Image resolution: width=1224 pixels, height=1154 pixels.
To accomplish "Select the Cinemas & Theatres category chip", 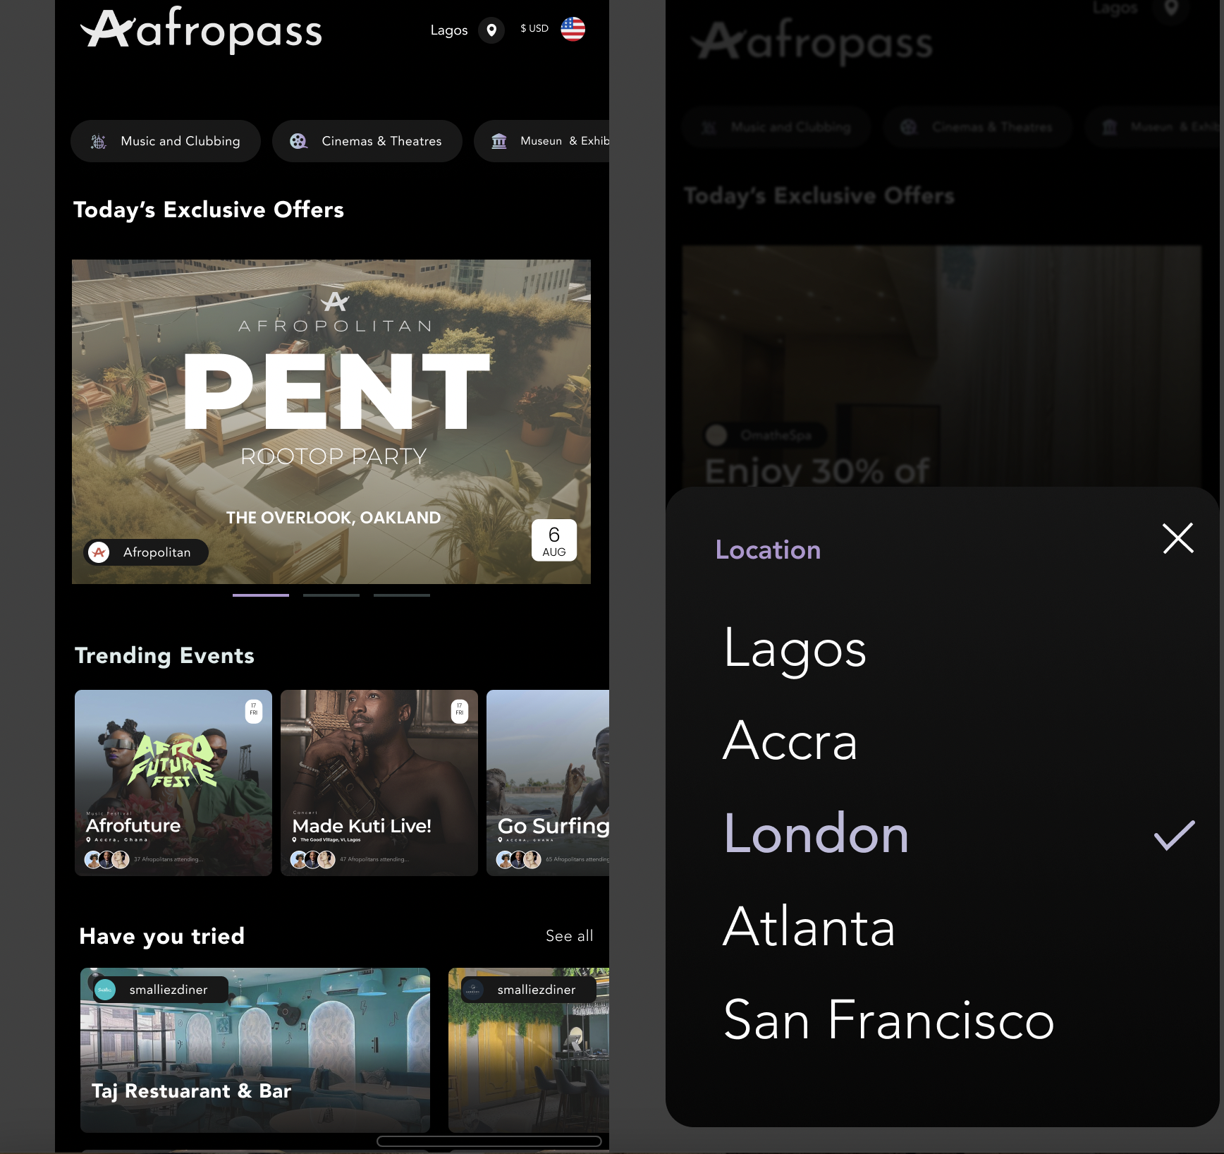I will tap(367, 141).
